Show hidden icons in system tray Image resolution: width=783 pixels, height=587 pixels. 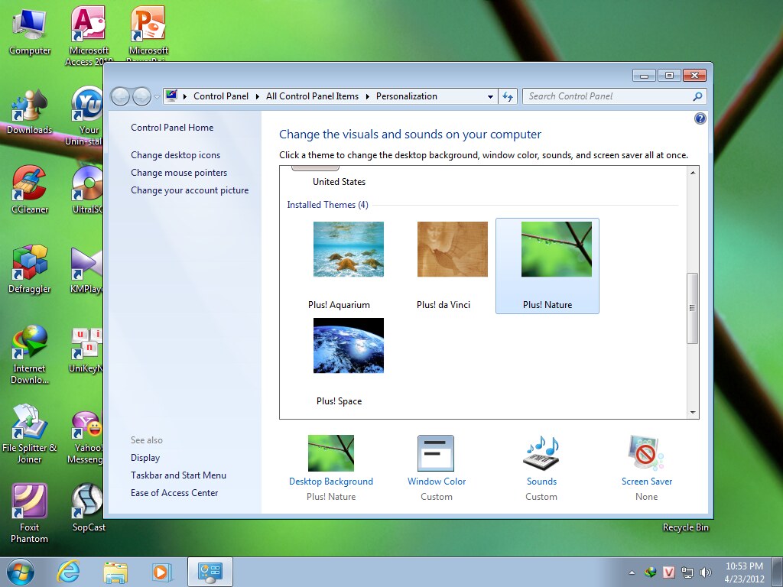(632, 572)
